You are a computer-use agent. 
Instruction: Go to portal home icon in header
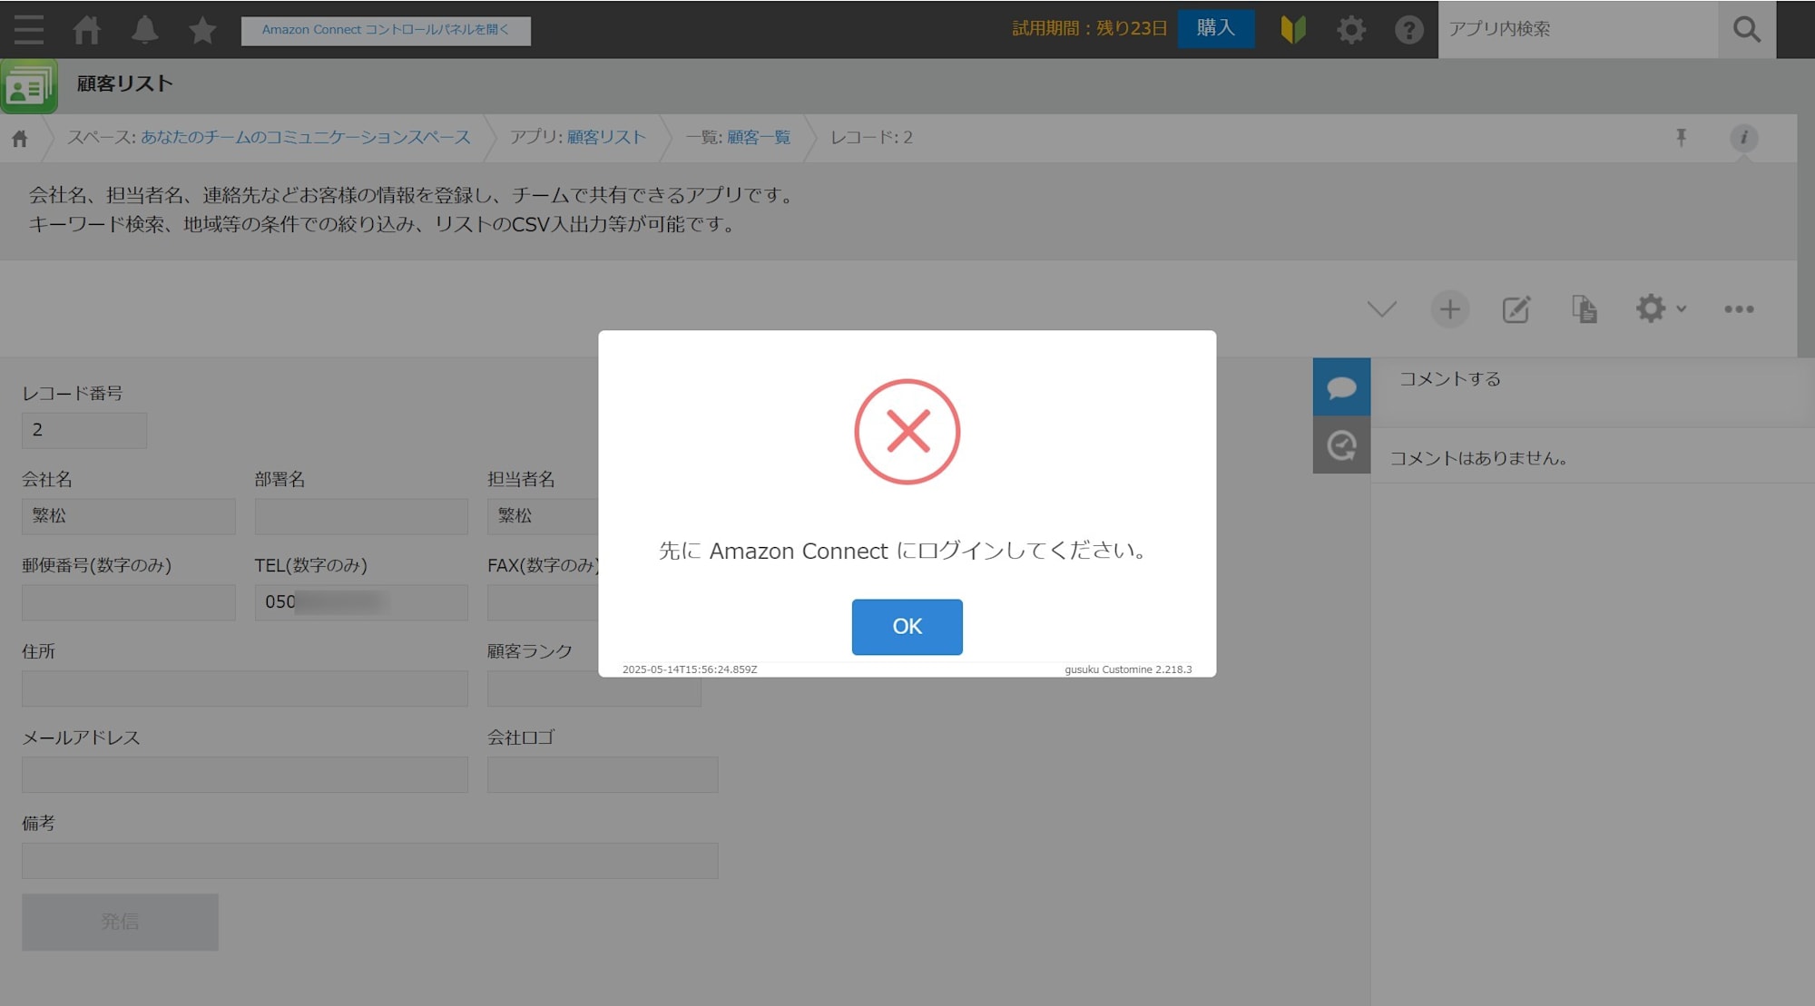(x=87, y=29)
